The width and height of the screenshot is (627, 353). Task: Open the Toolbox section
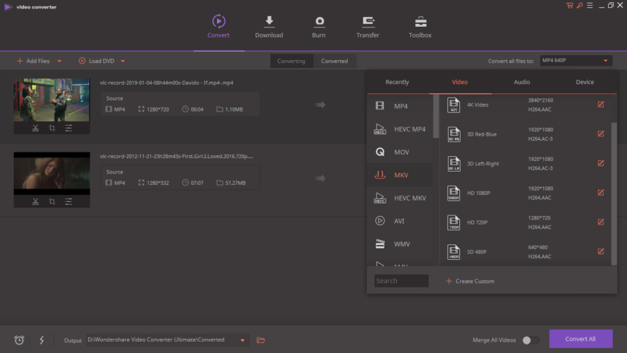(x=420, y=28)
